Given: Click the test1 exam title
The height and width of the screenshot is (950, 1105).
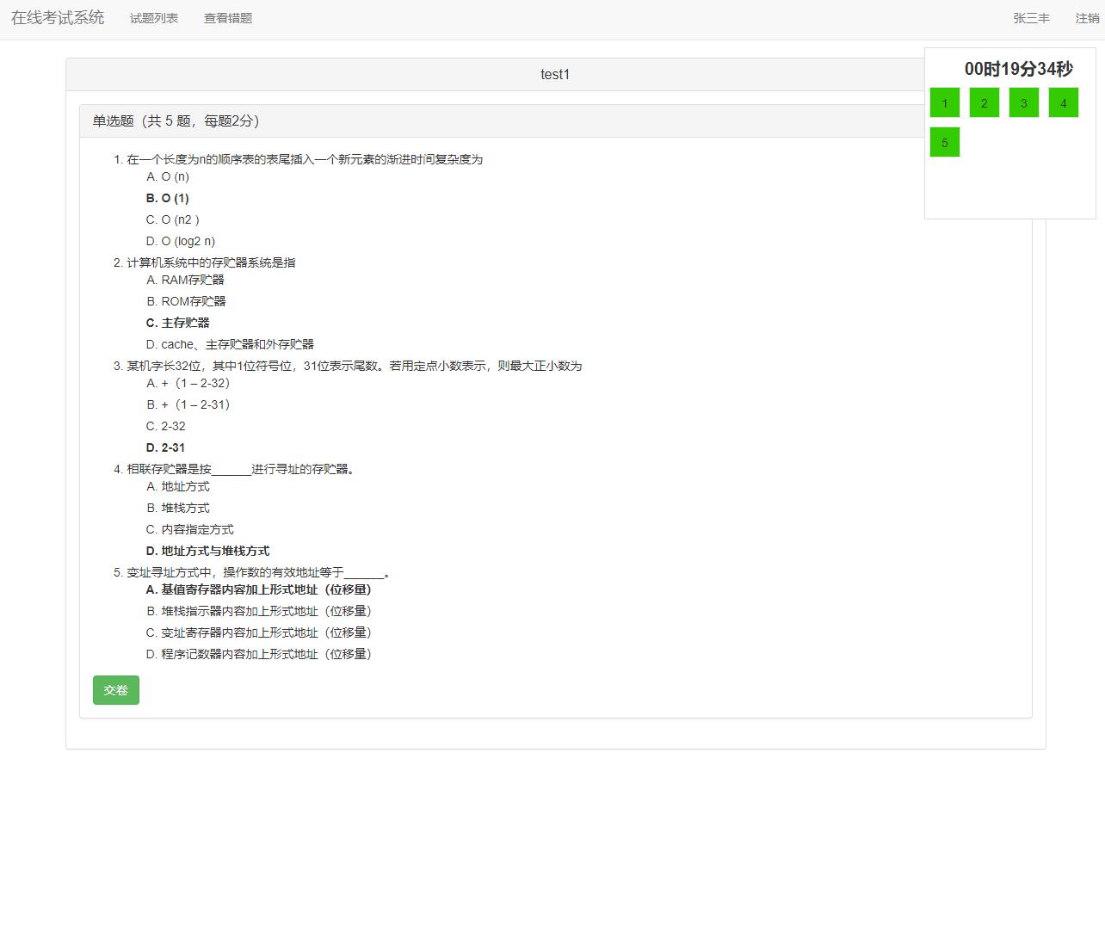Looking at the screenshot, I should 555,74.
